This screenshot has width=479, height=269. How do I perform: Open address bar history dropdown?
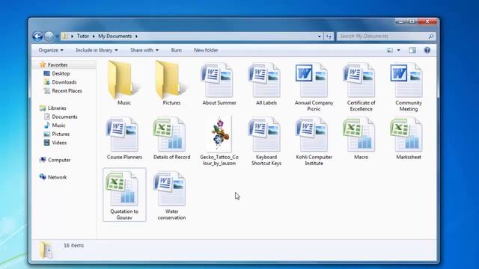[x=320, y=37]
